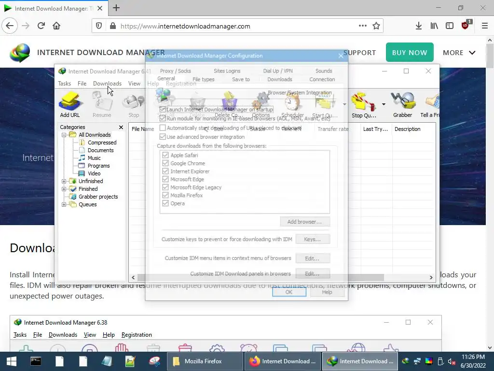Click the BUY NOW button
The height and width of the screenshot is (371, 494).
[410, 52]
